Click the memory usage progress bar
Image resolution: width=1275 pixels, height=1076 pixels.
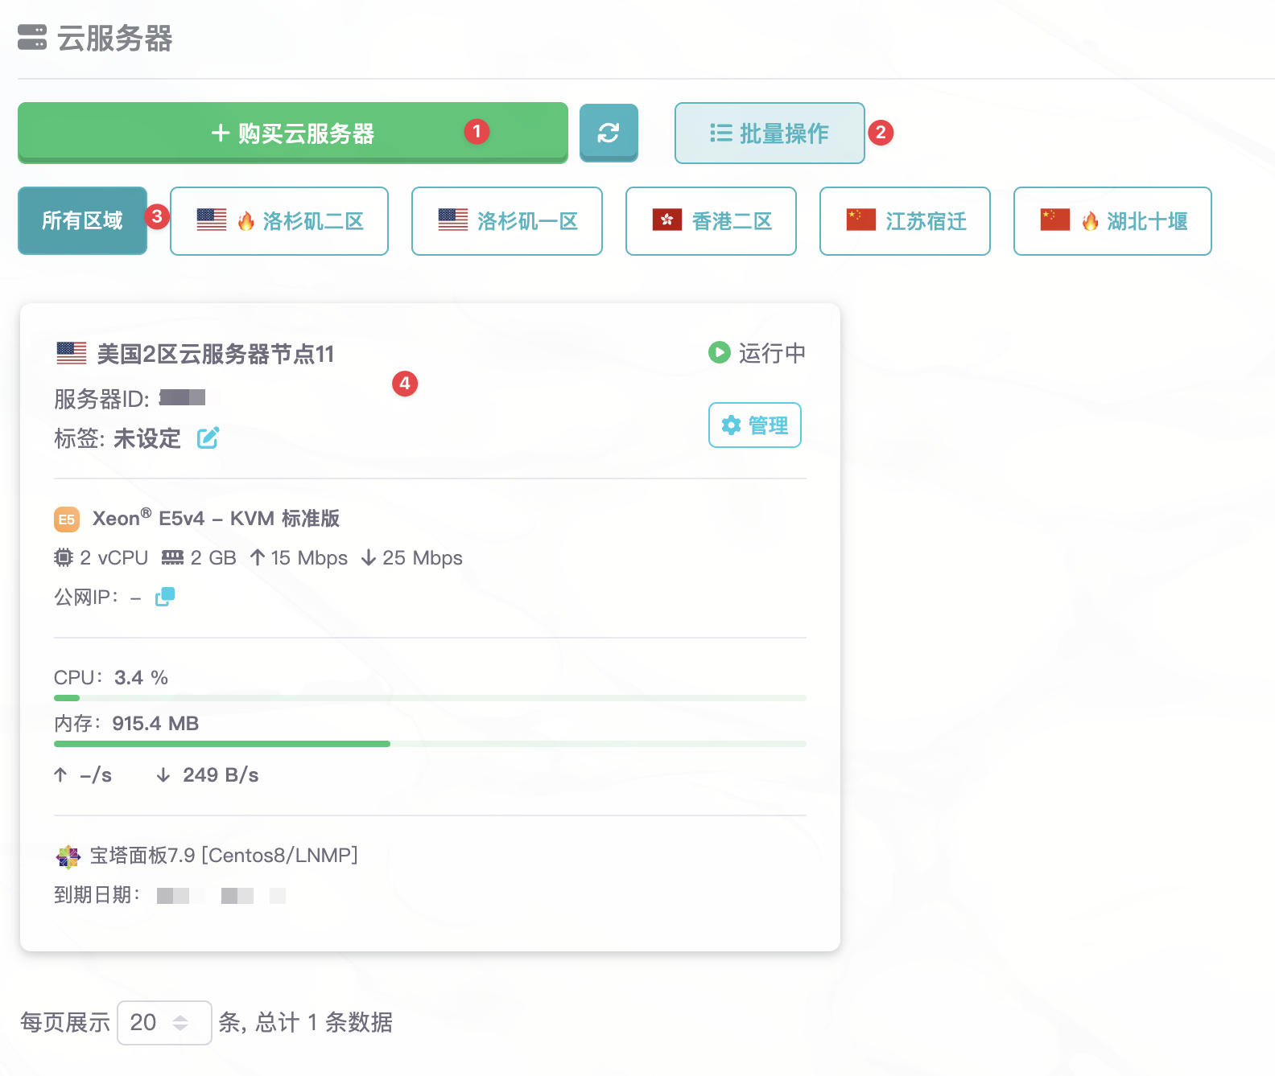pos(430,744)
